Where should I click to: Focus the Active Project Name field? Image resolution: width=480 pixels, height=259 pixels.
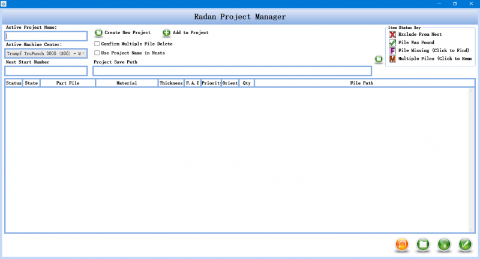(46, 36)
